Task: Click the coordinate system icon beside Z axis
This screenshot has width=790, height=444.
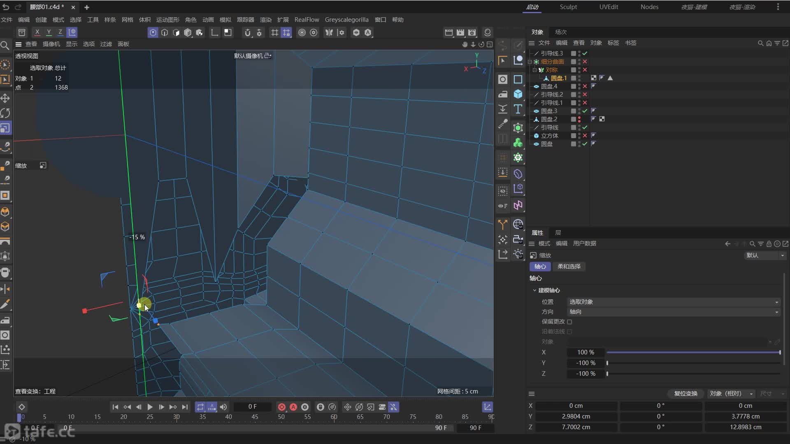Action: (72, 32)
